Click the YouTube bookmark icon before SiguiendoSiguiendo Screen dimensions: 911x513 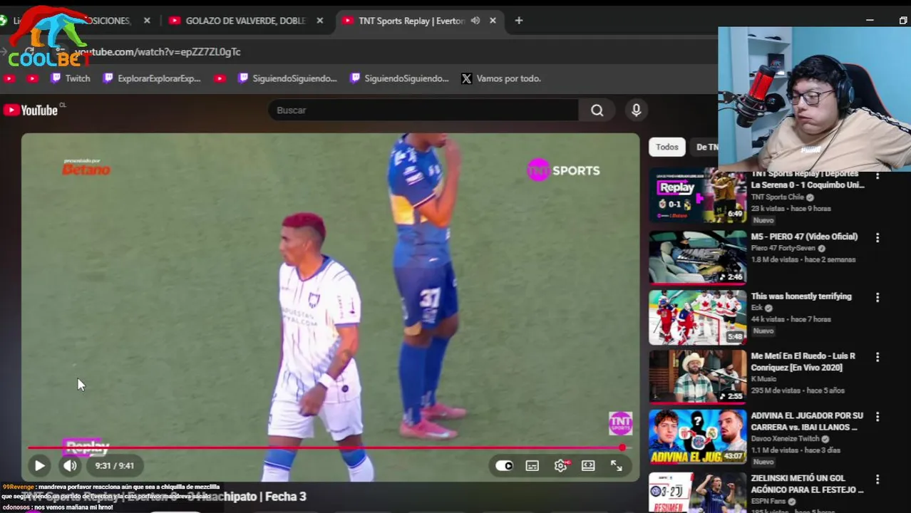[x=220, y=78]
